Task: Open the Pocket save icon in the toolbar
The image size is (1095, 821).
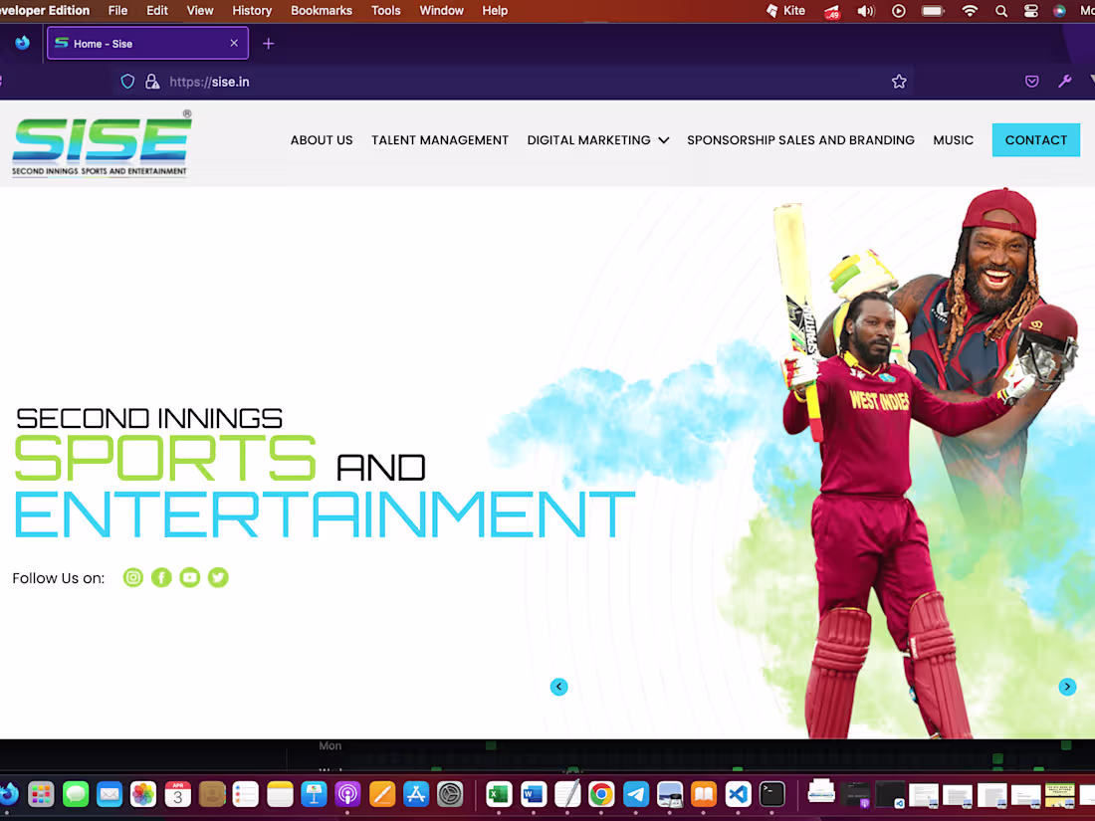Action: click(1031, 81)
